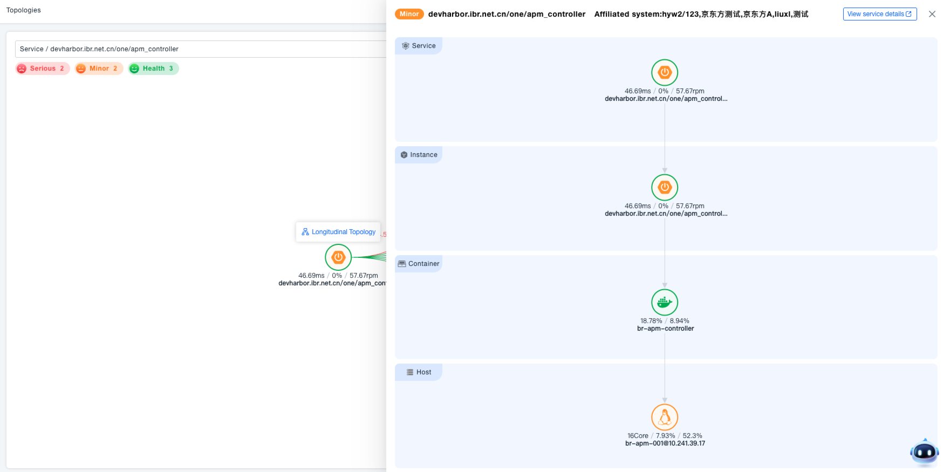The width and height of the screenshot is (943, 472).
Task: Click the Minor severity badge in header
Action: pyautogui.click(x=409, y=14)
